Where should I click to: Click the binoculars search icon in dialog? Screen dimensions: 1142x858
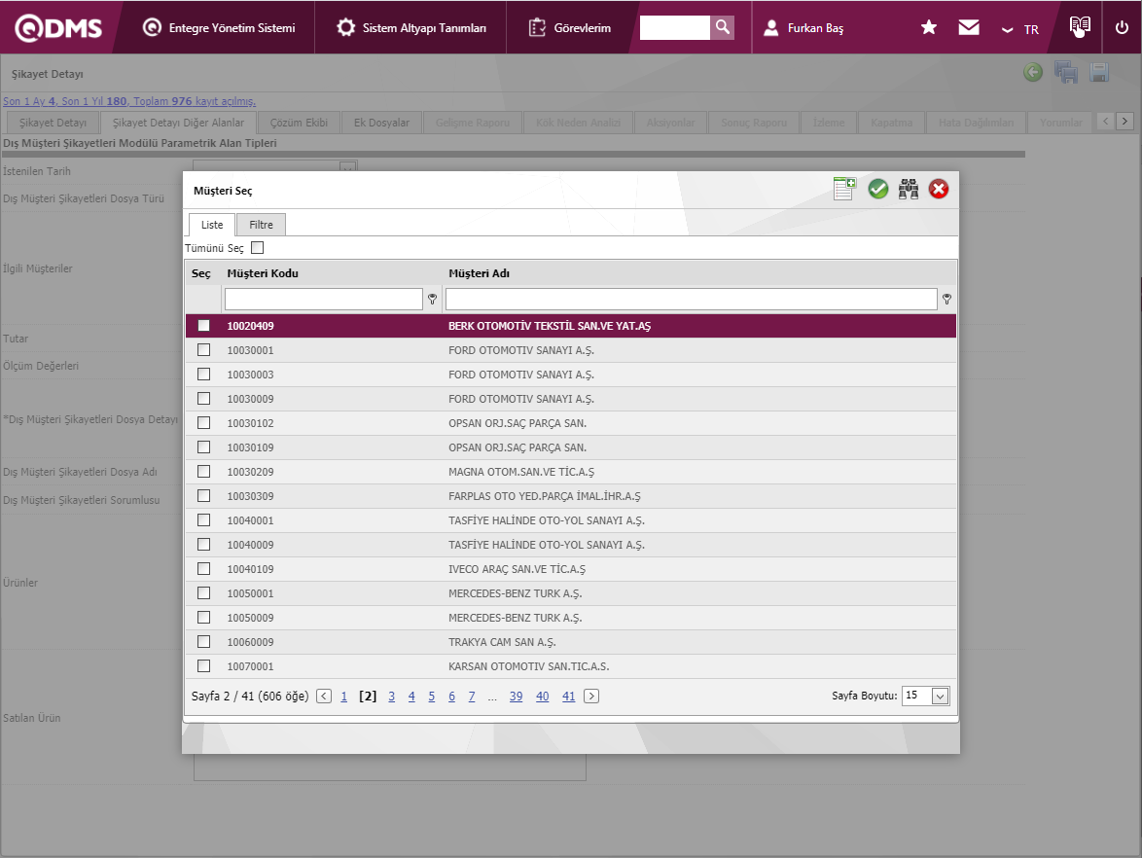tap(909, 189)
